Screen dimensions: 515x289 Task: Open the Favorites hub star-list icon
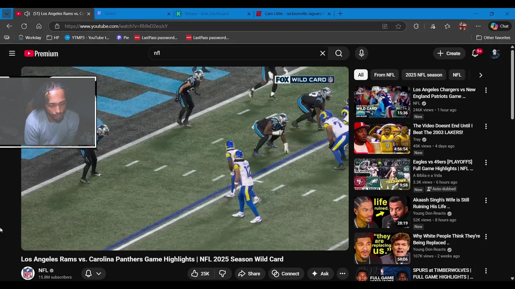(447, 26)
